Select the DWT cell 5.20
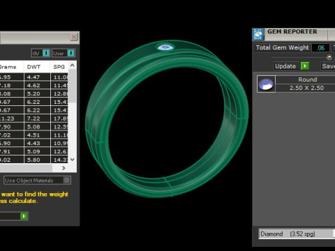 click(x=37, y=93)
